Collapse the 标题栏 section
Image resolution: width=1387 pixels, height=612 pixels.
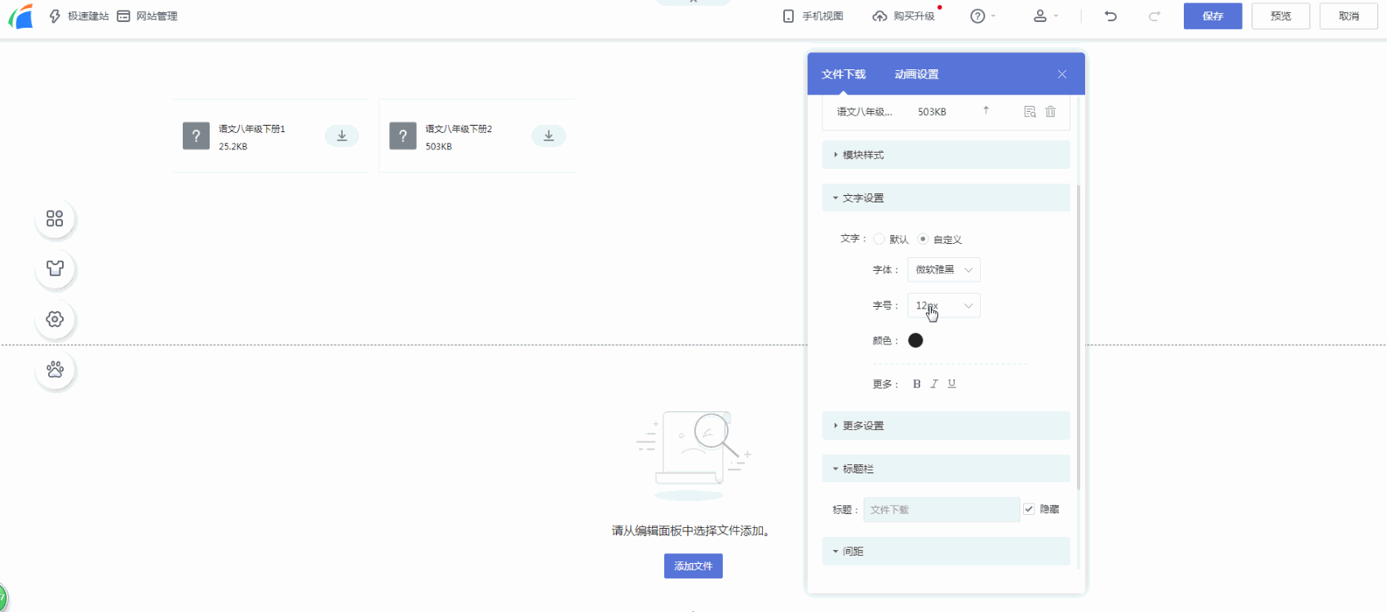click(946, 469)
